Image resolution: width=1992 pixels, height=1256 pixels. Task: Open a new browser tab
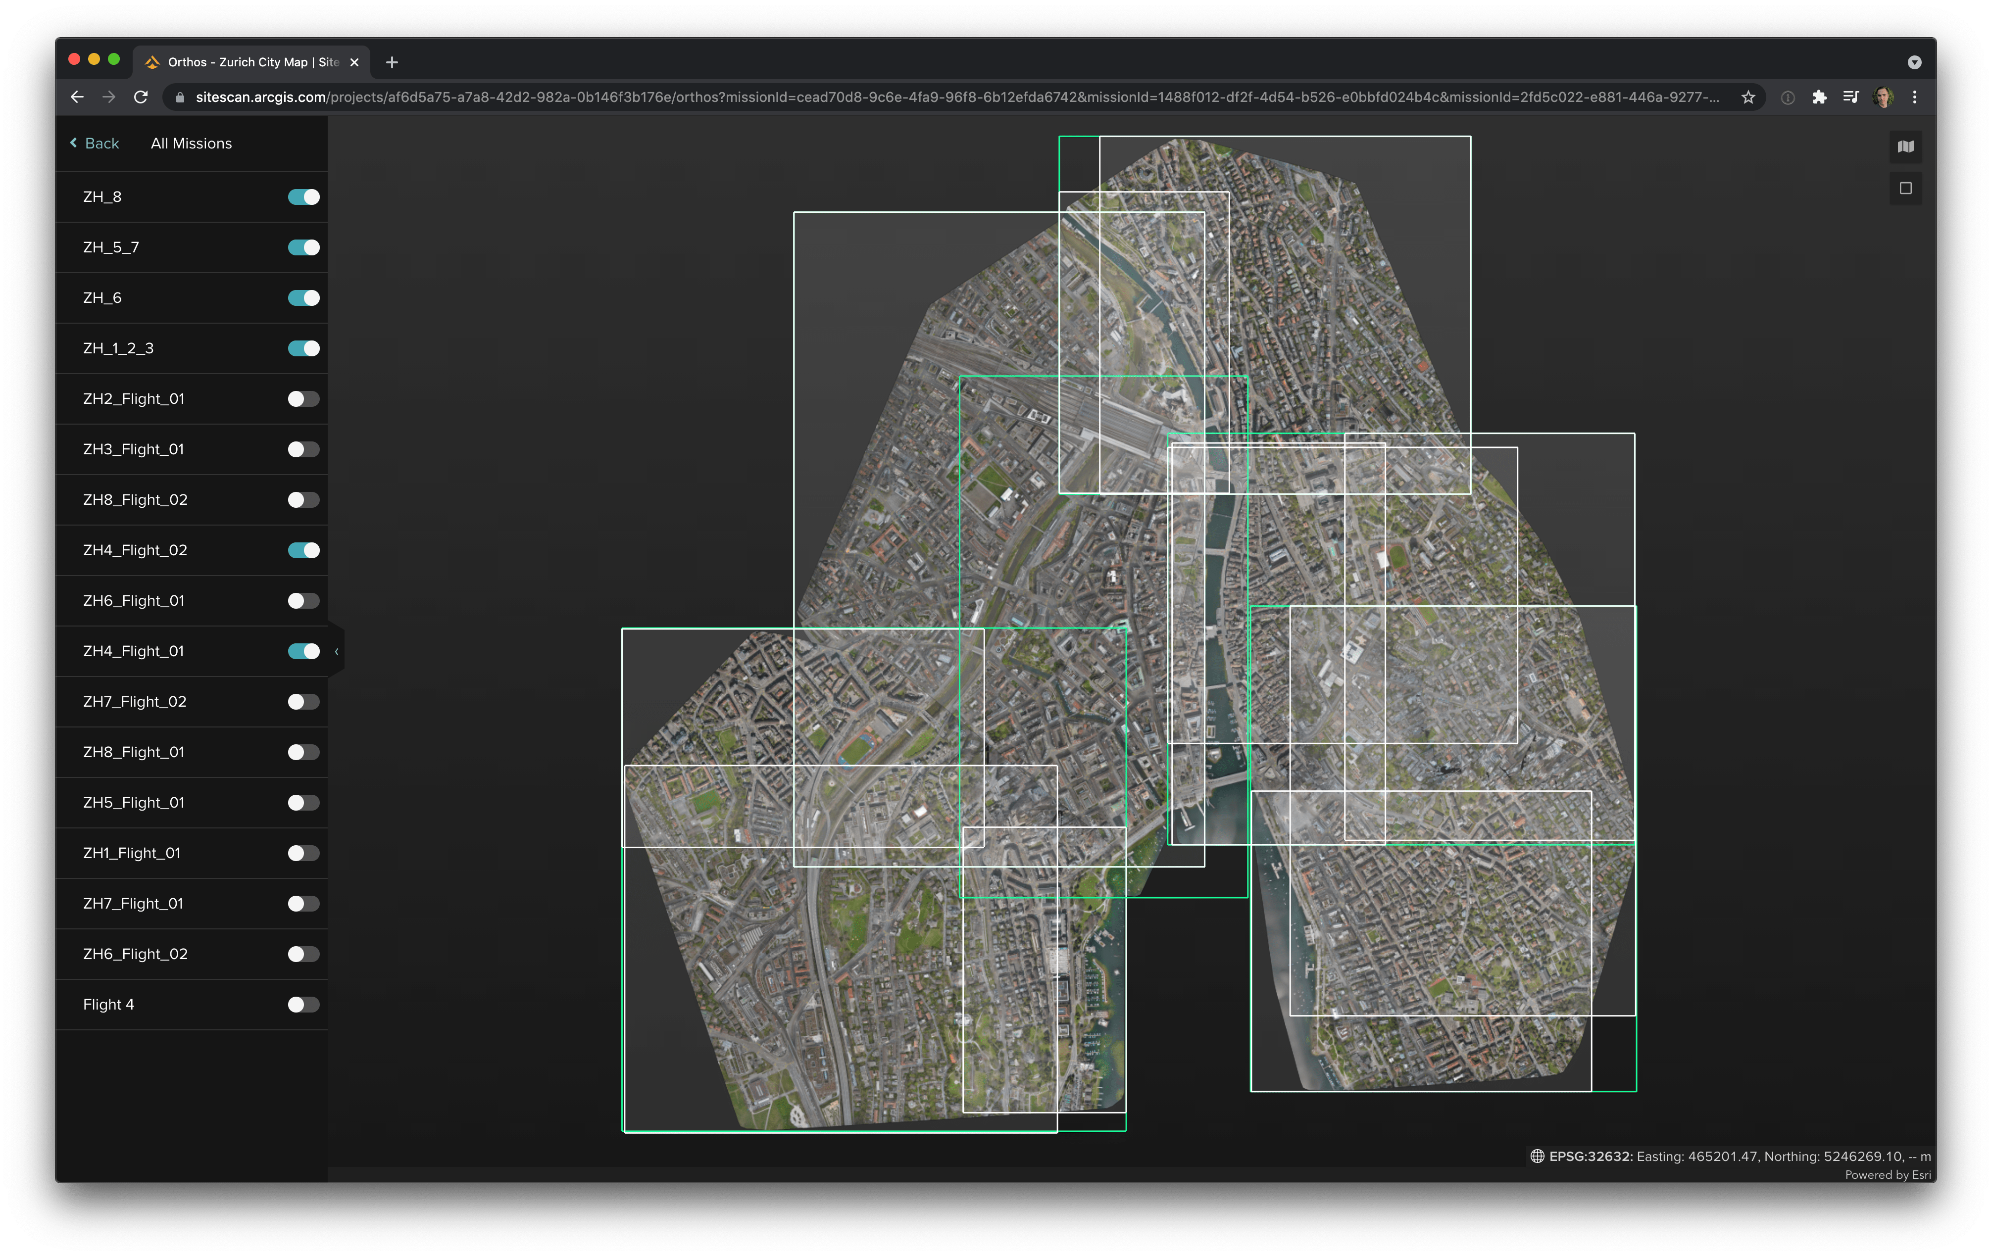tap(392, 62)
